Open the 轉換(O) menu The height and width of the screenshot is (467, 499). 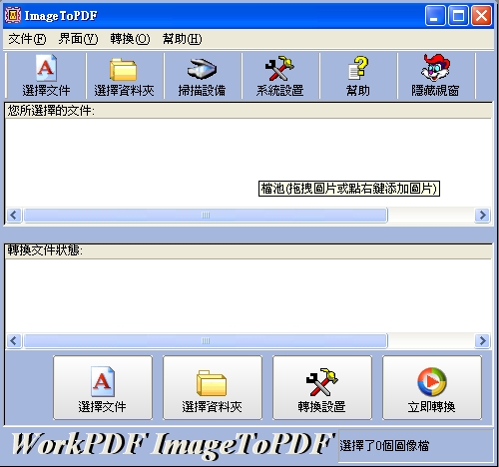(130, 39)
